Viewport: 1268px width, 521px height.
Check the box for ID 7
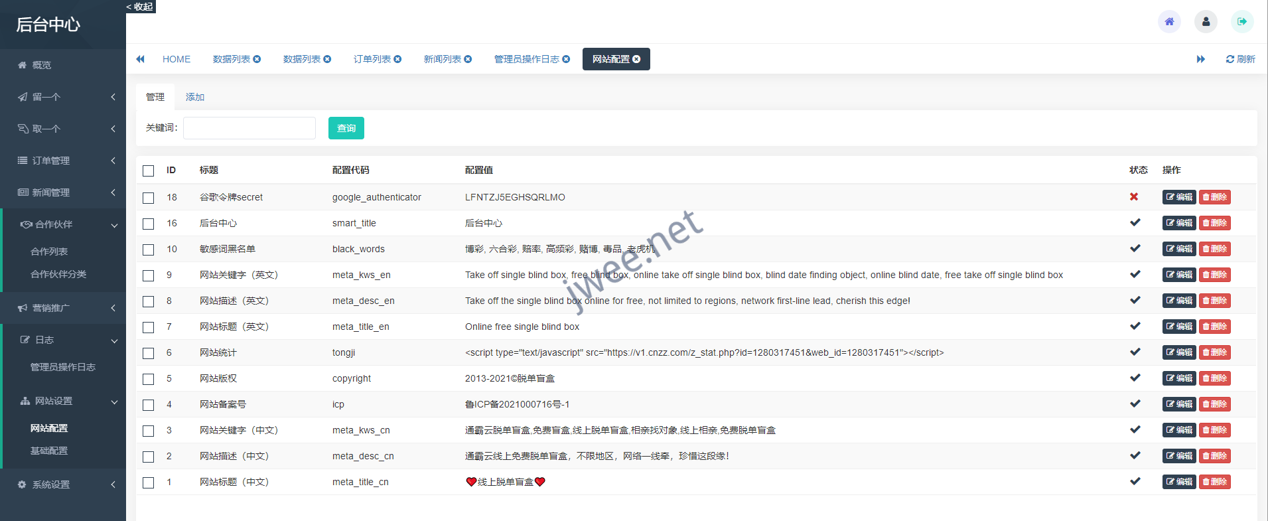(149, 327)
